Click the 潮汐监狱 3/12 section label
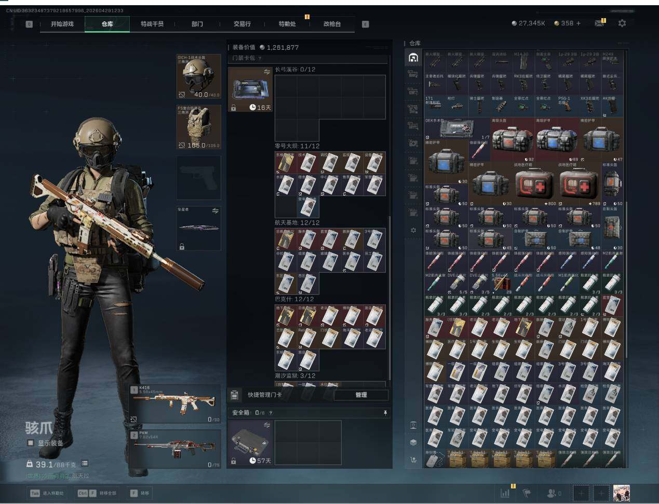The width and height of the screenshot is (659, 504). pos(295,376)
